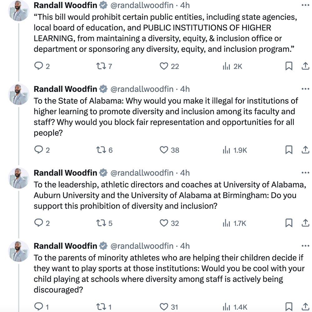Screen dimensions: 312x312
Task: Open more options on the State of Alabama tweet
Action: tap(305, 89)
